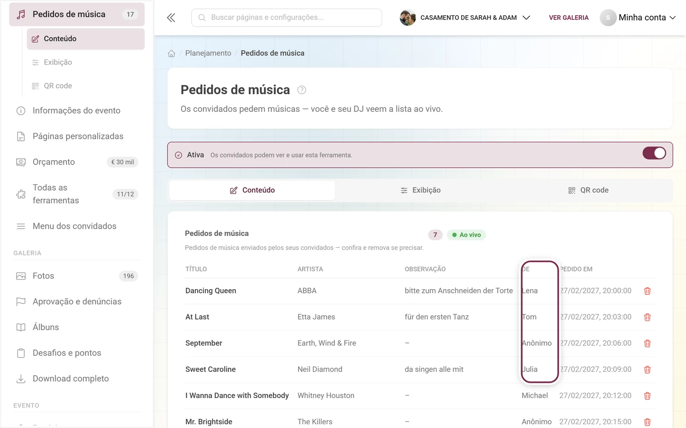The width and height of the screenshot is (686, 428).
Task: Click the 'für den ersten Tanz' note
Action: pos(437,317)
